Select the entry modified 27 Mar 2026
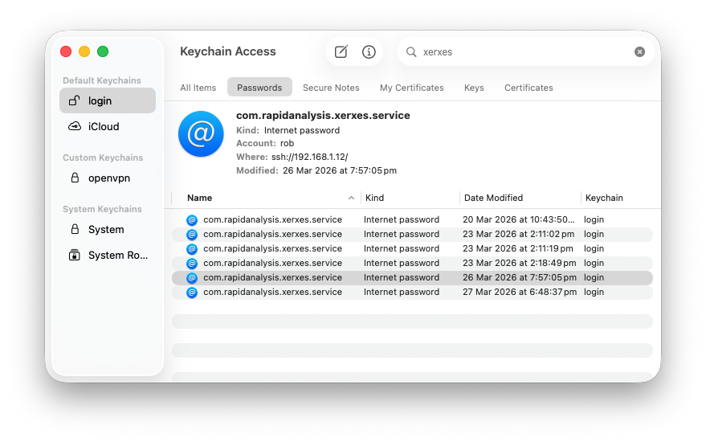This screenshot has width=706, height=442. (412, 292)
